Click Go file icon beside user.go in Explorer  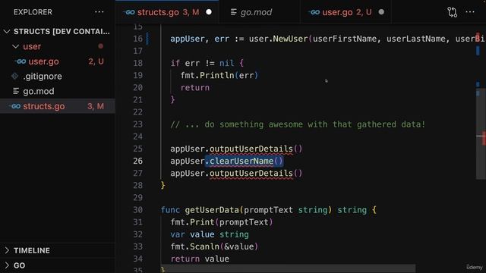[x=21, y=61]
